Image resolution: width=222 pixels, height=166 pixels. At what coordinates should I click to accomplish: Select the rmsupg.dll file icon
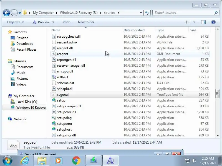[54, 71]
